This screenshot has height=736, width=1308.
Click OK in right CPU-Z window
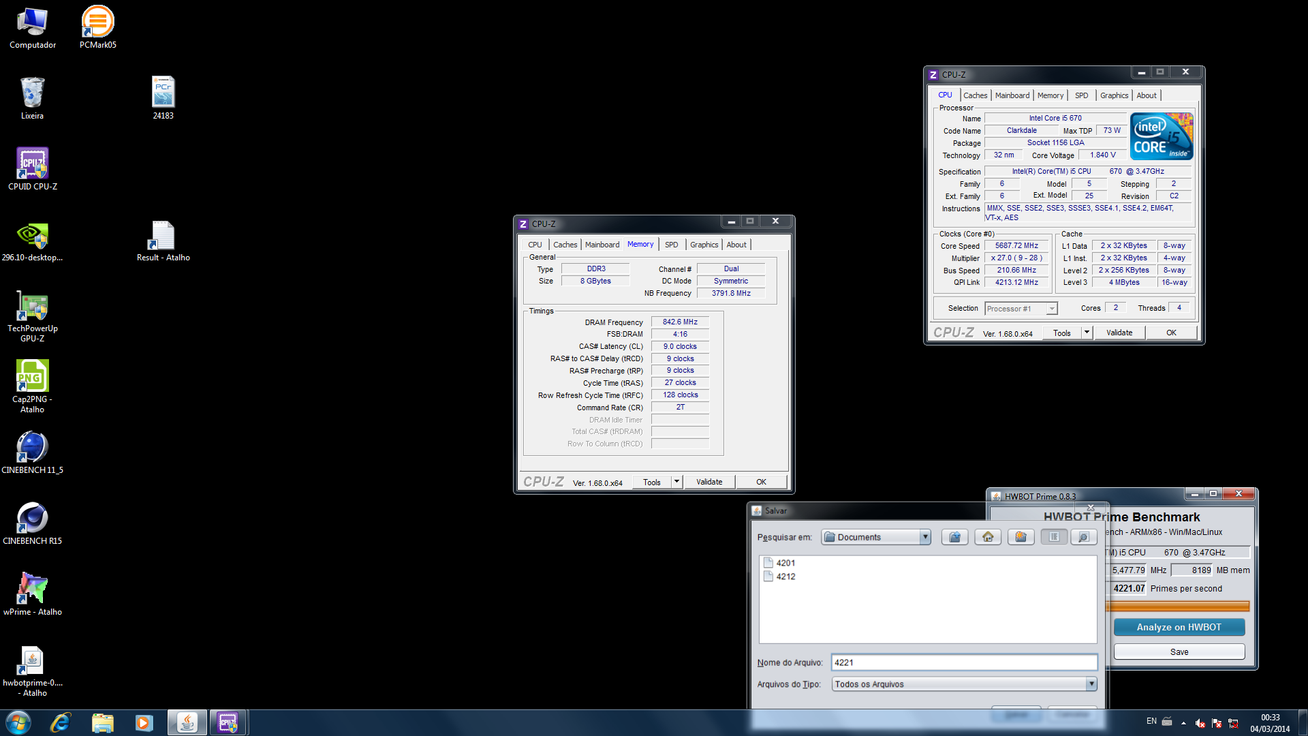(1171, 333)
